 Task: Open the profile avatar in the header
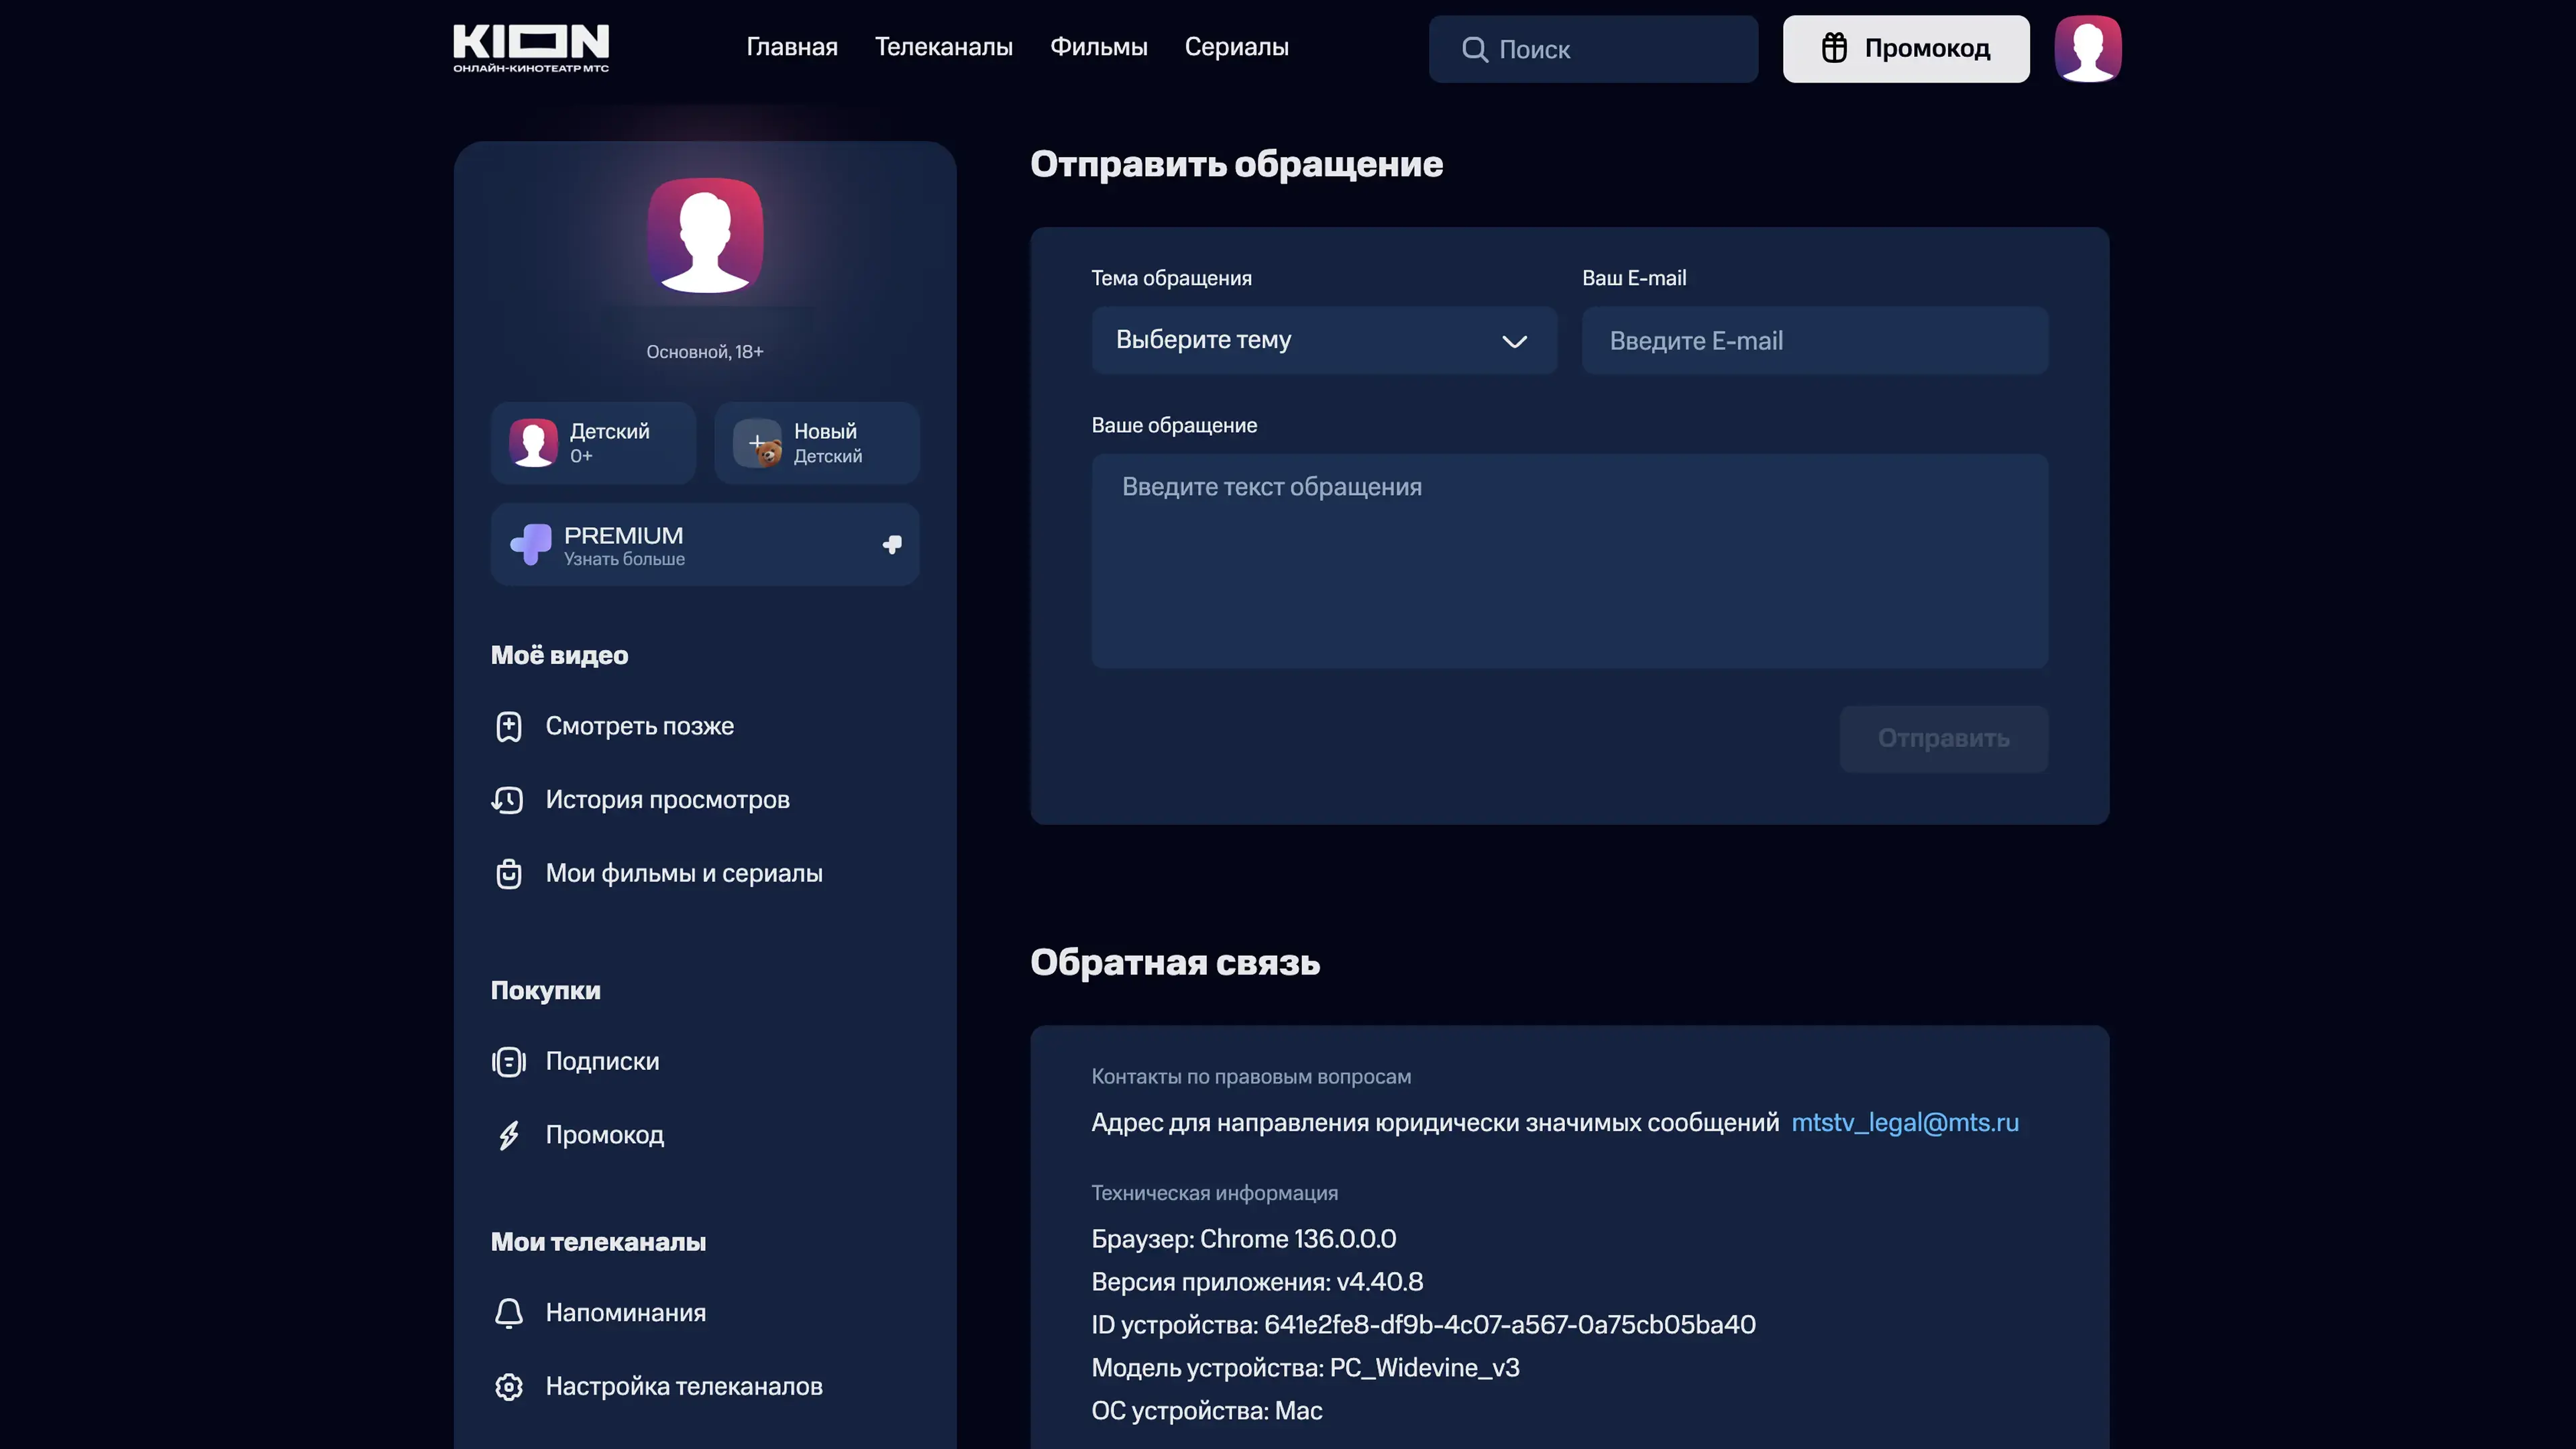(2087, 48)
